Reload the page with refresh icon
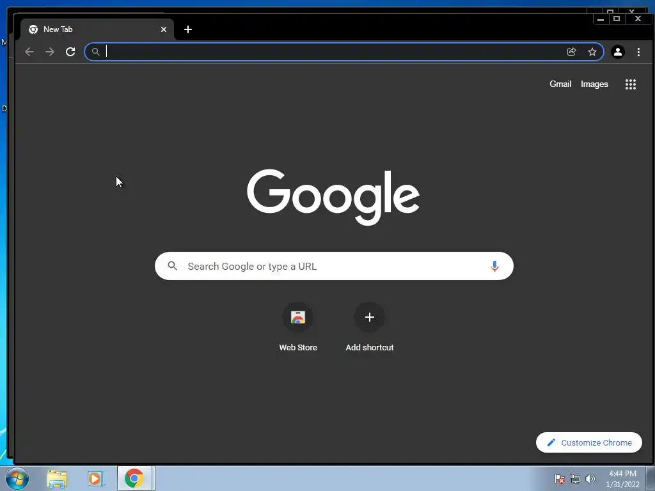The height and width of the screenshot is (491, 655). click(70, 52)
